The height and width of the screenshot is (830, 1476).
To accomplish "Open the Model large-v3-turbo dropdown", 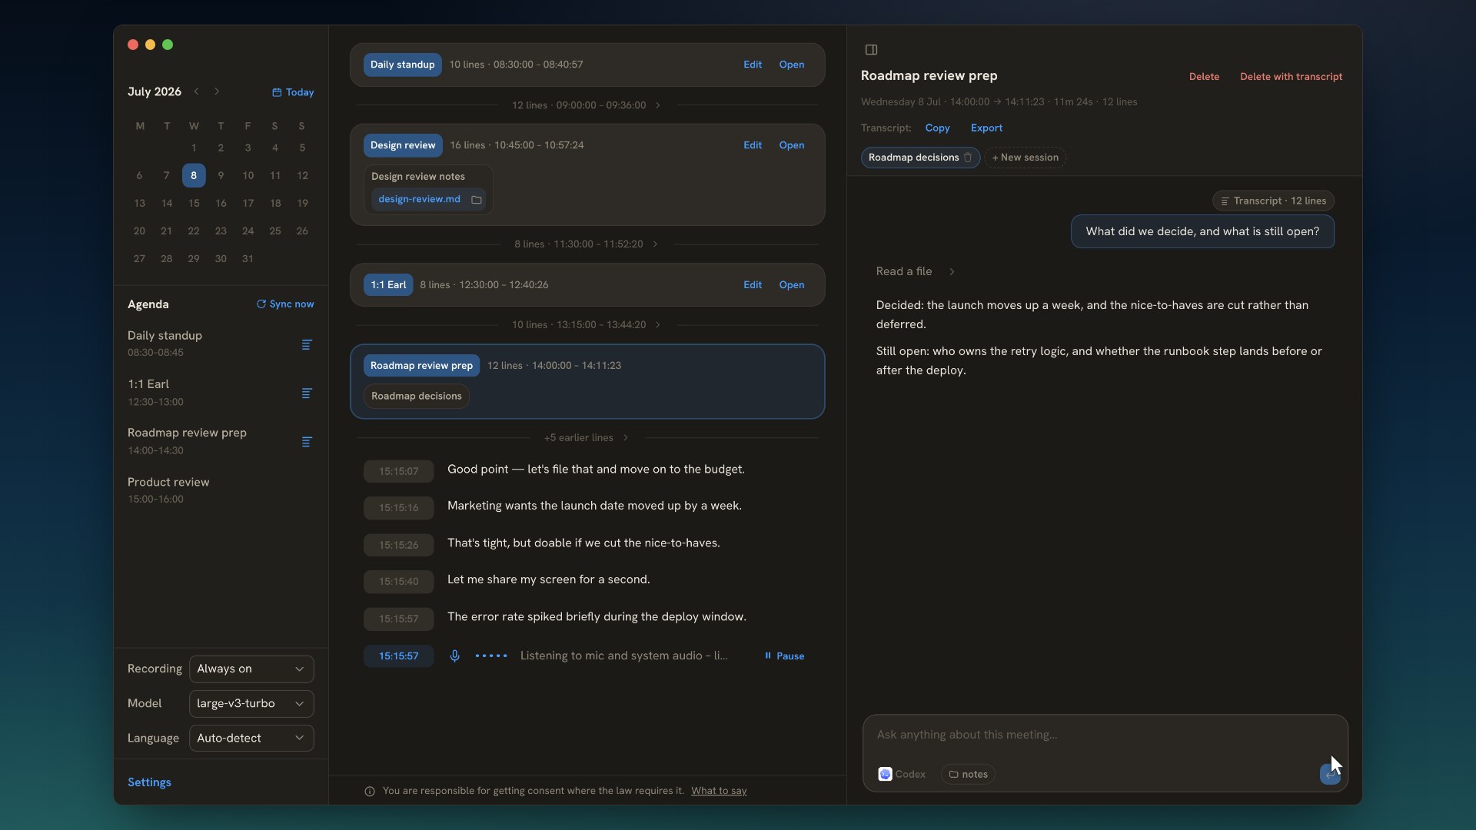I will point(251,703).
